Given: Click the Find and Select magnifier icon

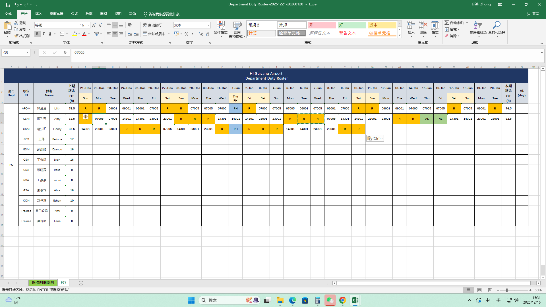Looking at the screenshot, I should point(497,26).
